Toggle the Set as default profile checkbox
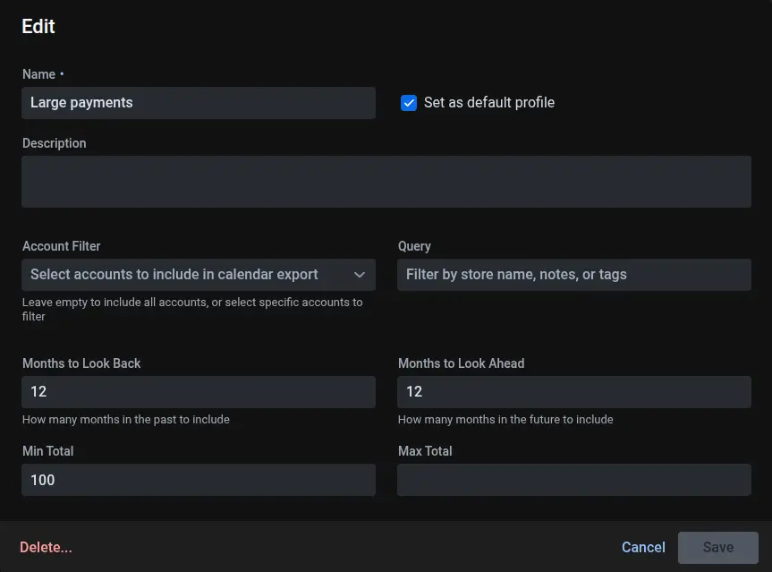 (409, 103)
